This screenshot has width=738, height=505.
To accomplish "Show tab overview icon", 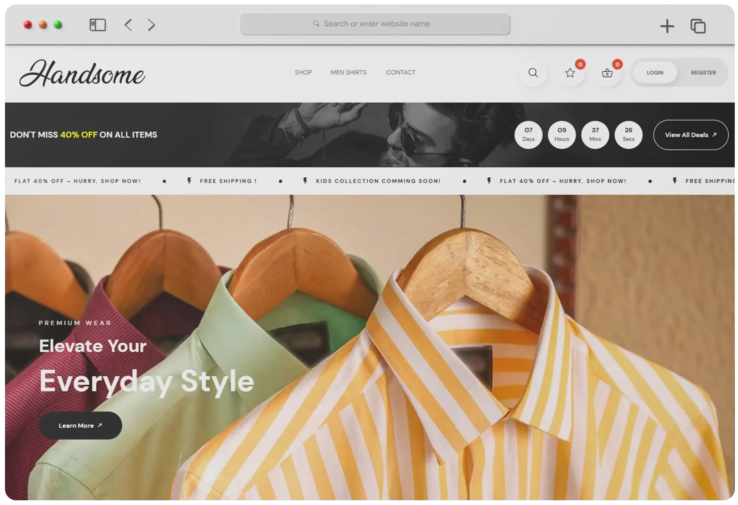I will point(698,26).
